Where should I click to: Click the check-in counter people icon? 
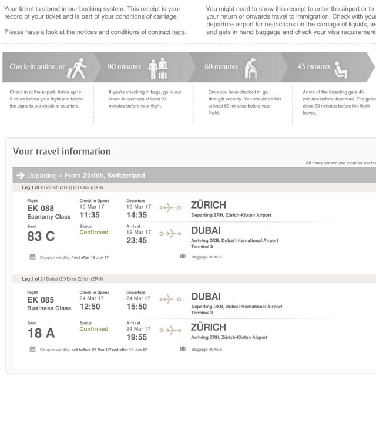click(158, 68)
